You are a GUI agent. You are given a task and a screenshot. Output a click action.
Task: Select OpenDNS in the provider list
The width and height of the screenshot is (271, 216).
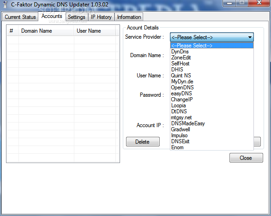point(212,88)
